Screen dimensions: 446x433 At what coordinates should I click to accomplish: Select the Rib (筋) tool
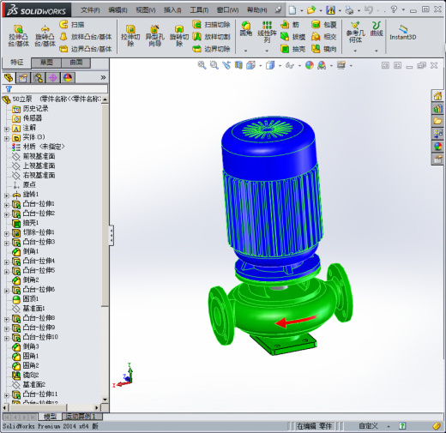(x=290, y=25)
